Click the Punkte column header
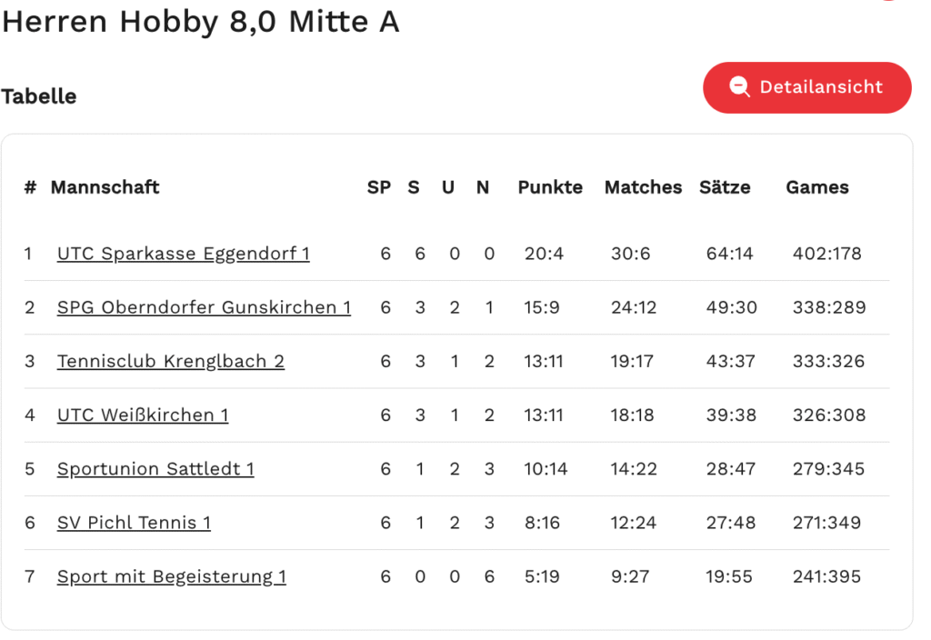 point(550,187)
